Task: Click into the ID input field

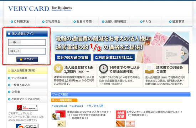Action: pos(27,42)
